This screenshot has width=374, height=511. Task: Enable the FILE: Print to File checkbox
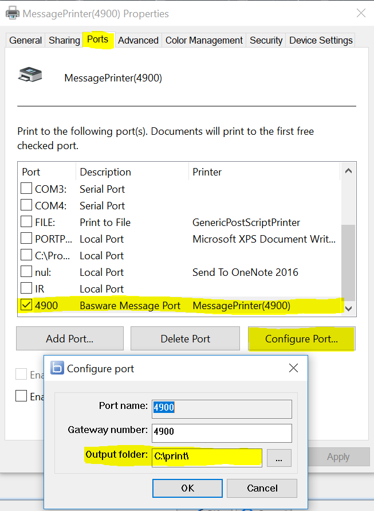click(x=26, y=221)
